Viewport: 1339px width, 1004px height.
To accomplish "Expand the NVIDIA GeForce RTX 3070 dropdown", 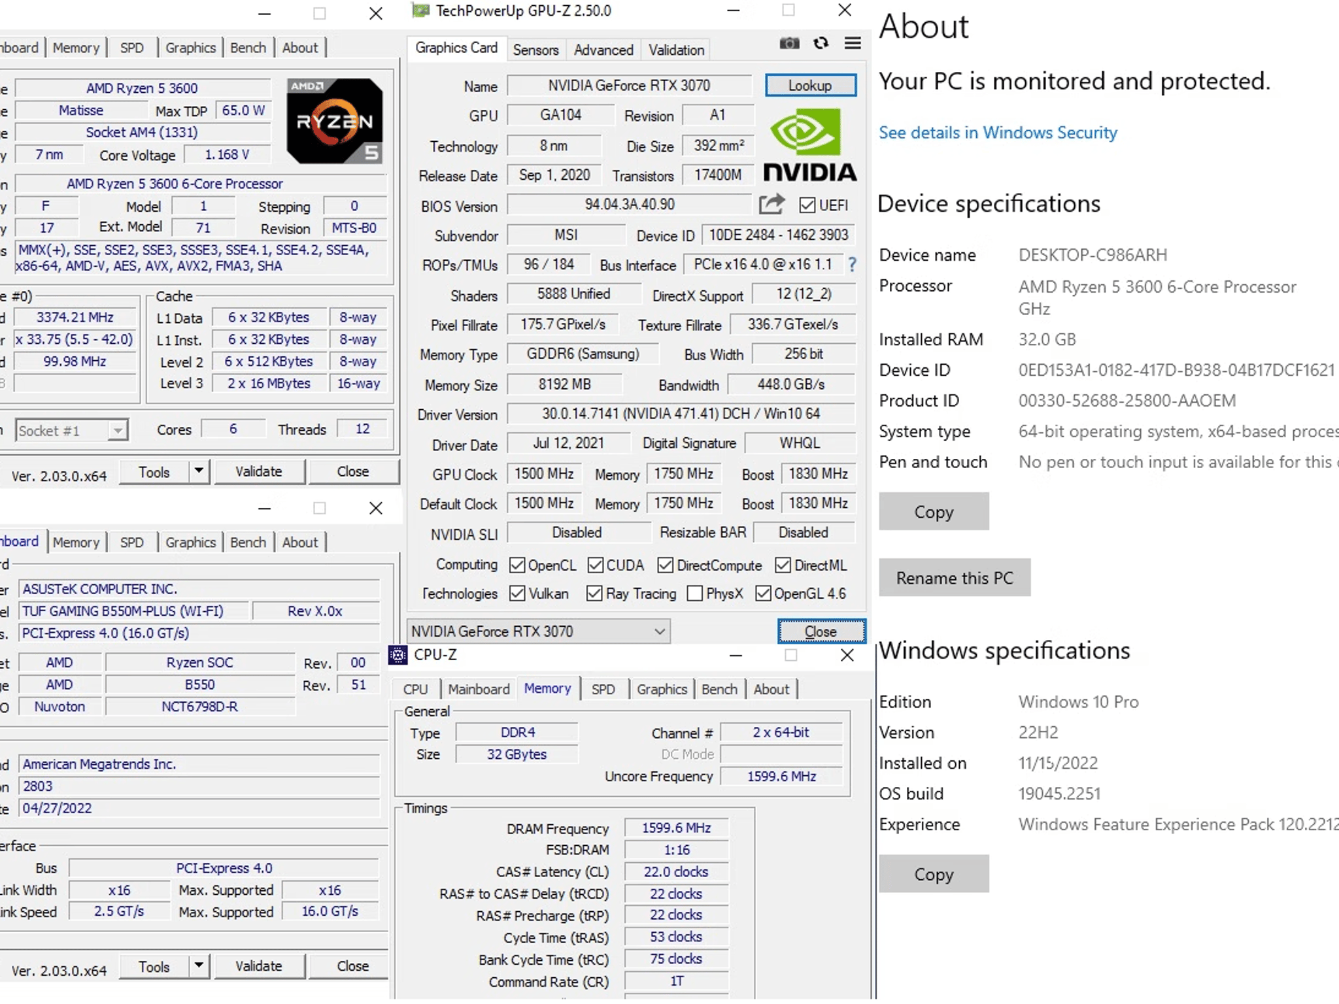I will point(539,631).
